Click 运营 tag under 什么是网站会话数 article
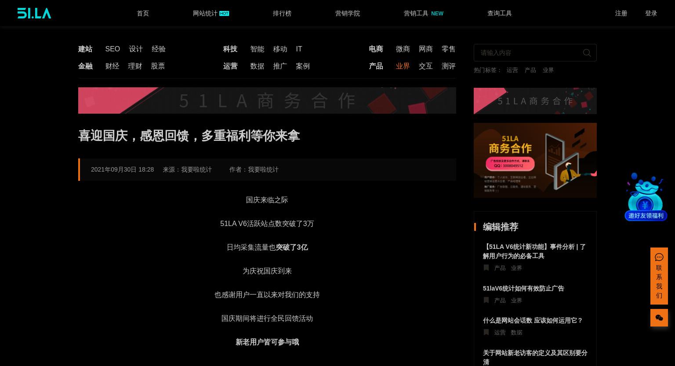This screenshot has height=366, width=675. (x=500, y=333)
